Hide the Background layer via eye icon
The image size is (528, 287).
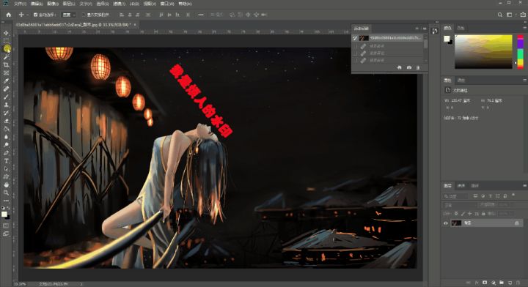pos(446,223)
